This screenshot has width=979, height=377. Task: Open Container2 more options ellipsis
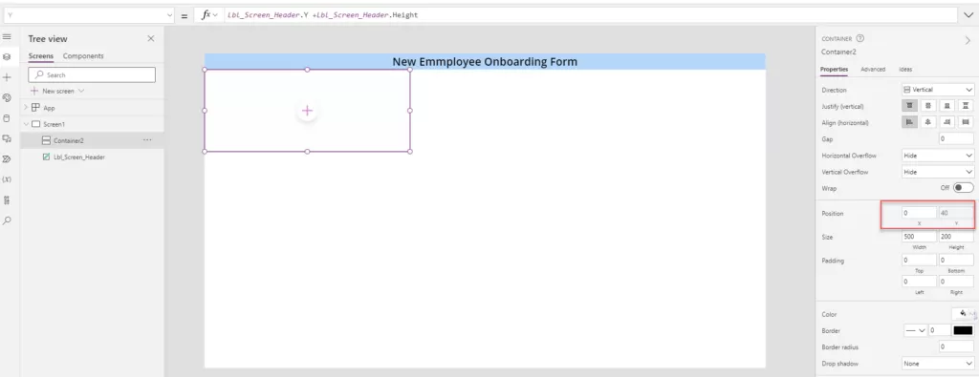(147, 140)
